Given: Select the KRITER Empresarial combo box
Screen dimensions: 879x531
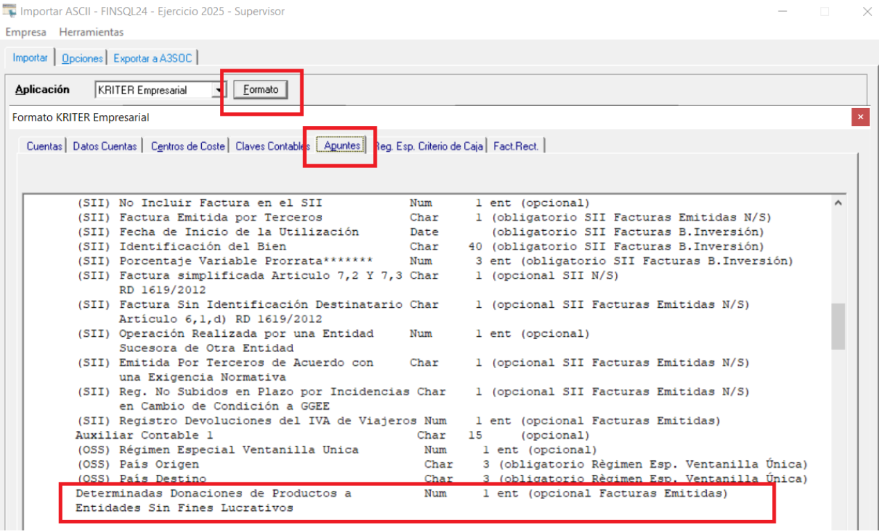Looking at the screenshot, I should 154,90.
